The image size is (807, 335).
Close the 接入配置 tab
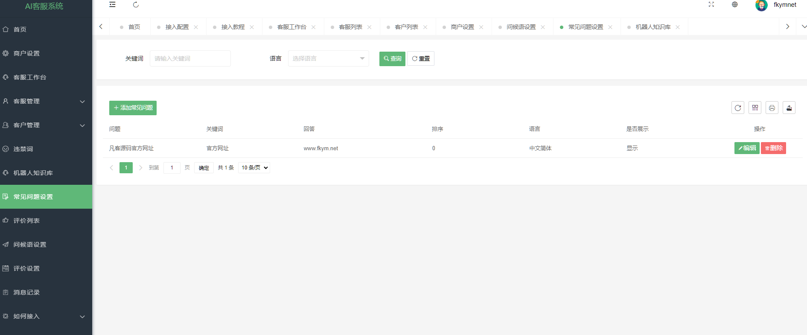(196, 27)
